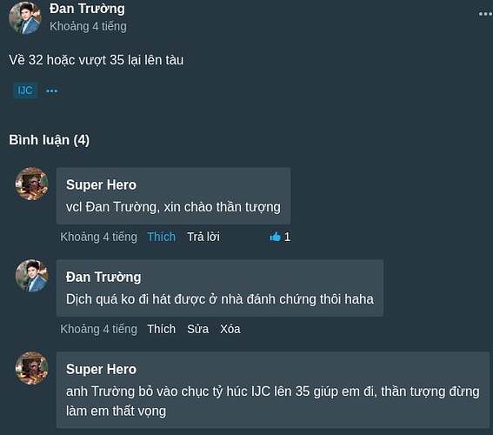Click Trả lời under Super Hero's comment
The width and height of the screenshot is (493, 435).
pos(203,237)
